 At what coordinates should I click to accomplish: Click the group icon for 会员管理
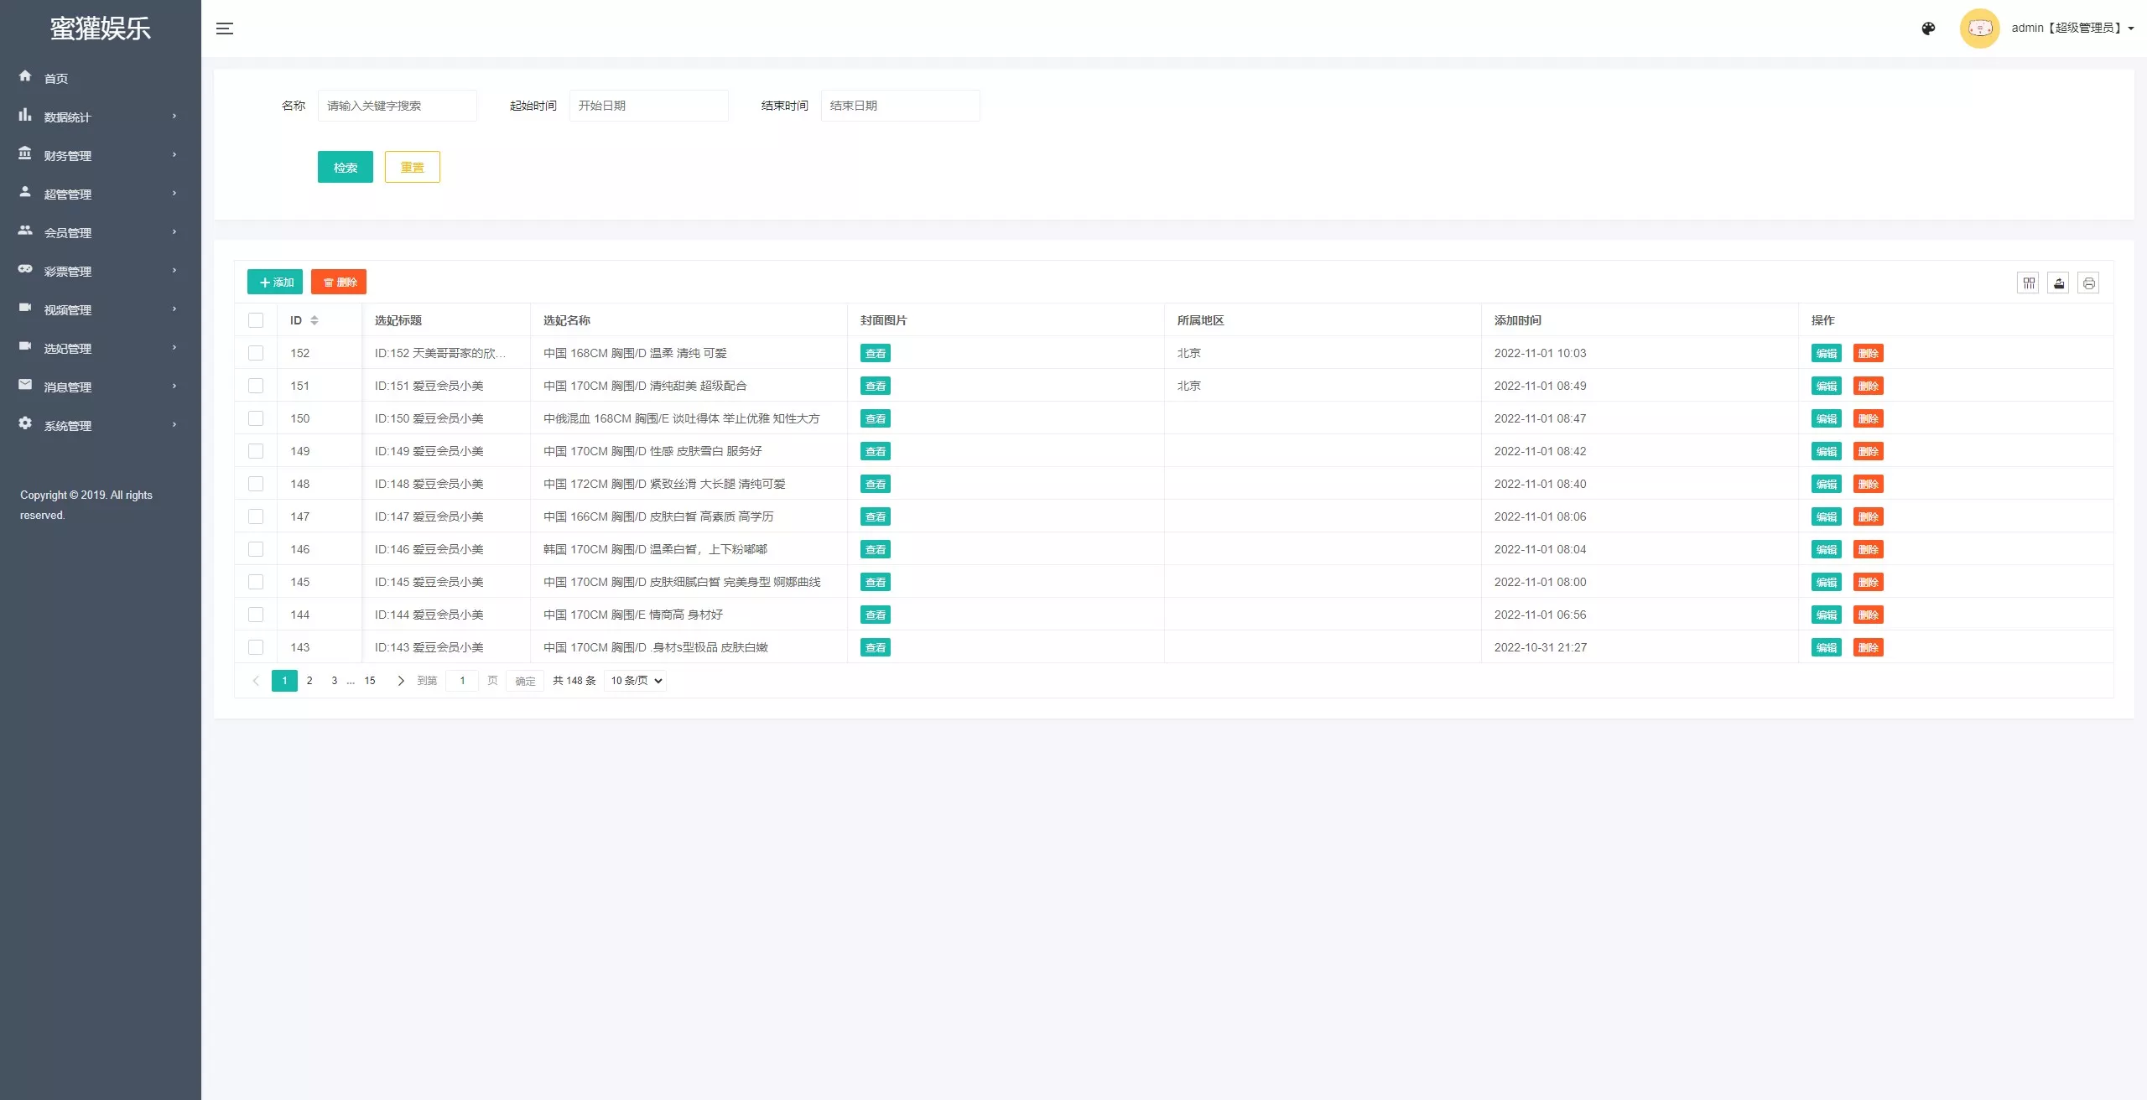tap(25, 231)
